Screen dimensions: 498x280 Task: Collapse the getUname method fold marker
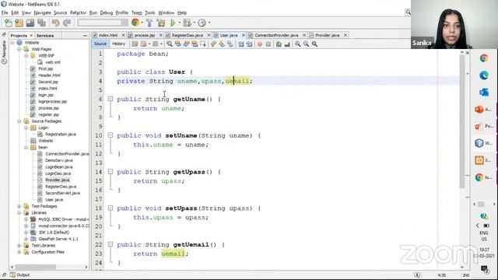[x=110, y=99]
